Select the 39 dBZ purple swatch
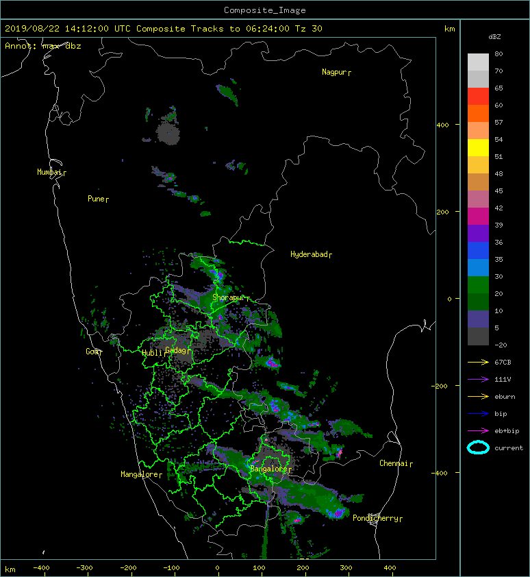The image size is (530, 577). (478, 233)
